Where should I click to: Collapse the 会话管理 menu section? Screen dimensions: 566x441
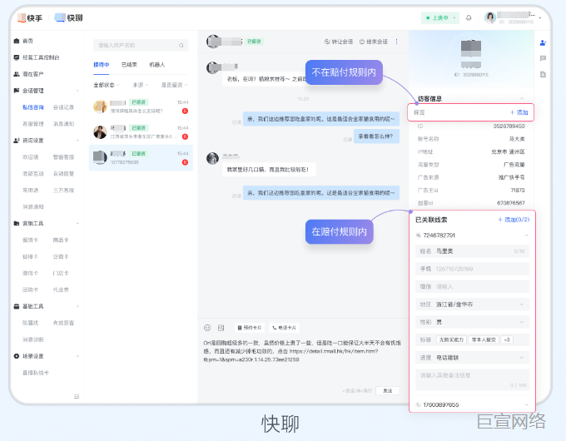[77, 91]
